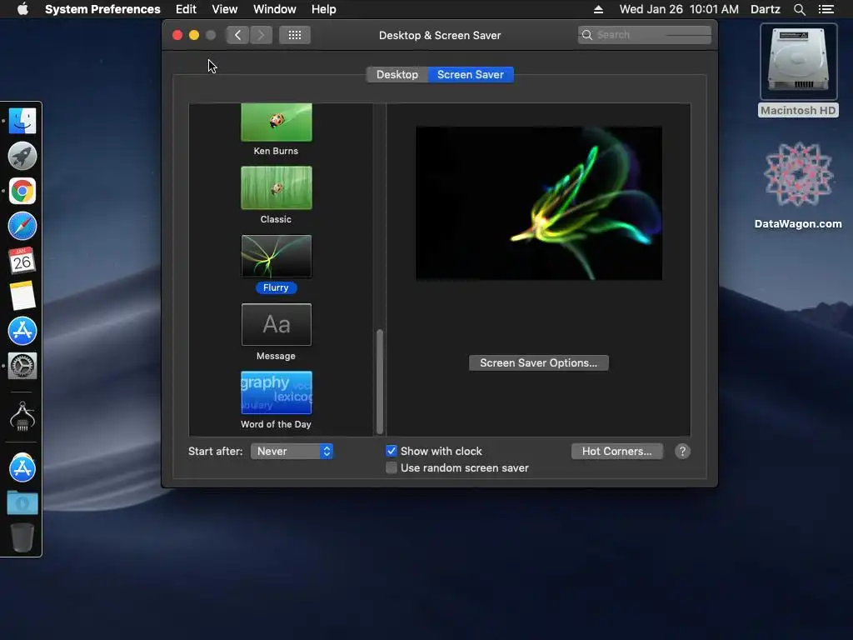This screenshot has width=853, height=640.
Task: Select Word of the Day screen saver
Action: (277, 393)
